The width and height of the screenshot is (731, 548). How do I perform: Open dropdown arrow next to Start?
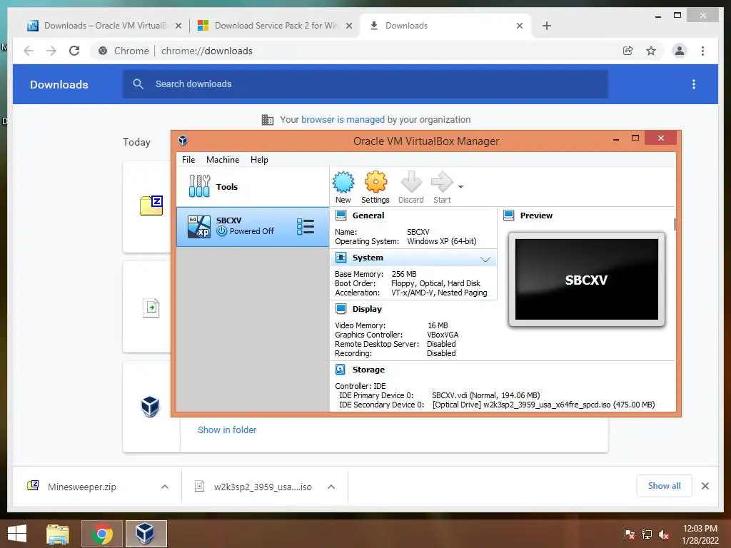pyautogui.click(x=460, y=187)
